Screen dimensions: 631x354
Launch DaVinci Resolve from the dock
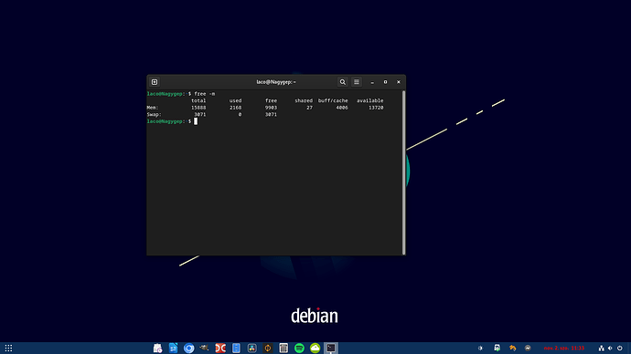coord(251,348)
